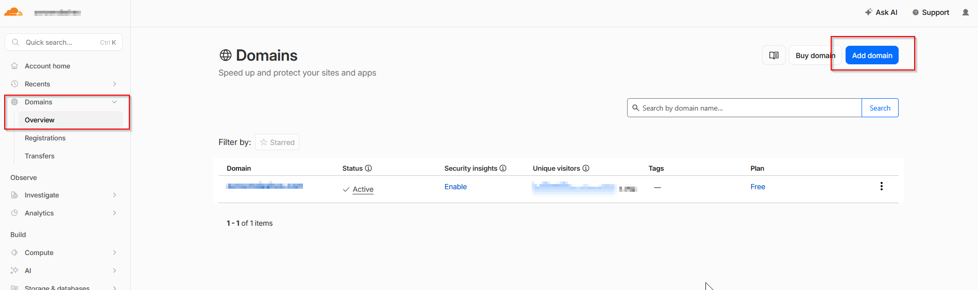Open the domain row three-dot menu
Image resolution: width=978 pixels, height=290 pixels.
click(882, 186)
